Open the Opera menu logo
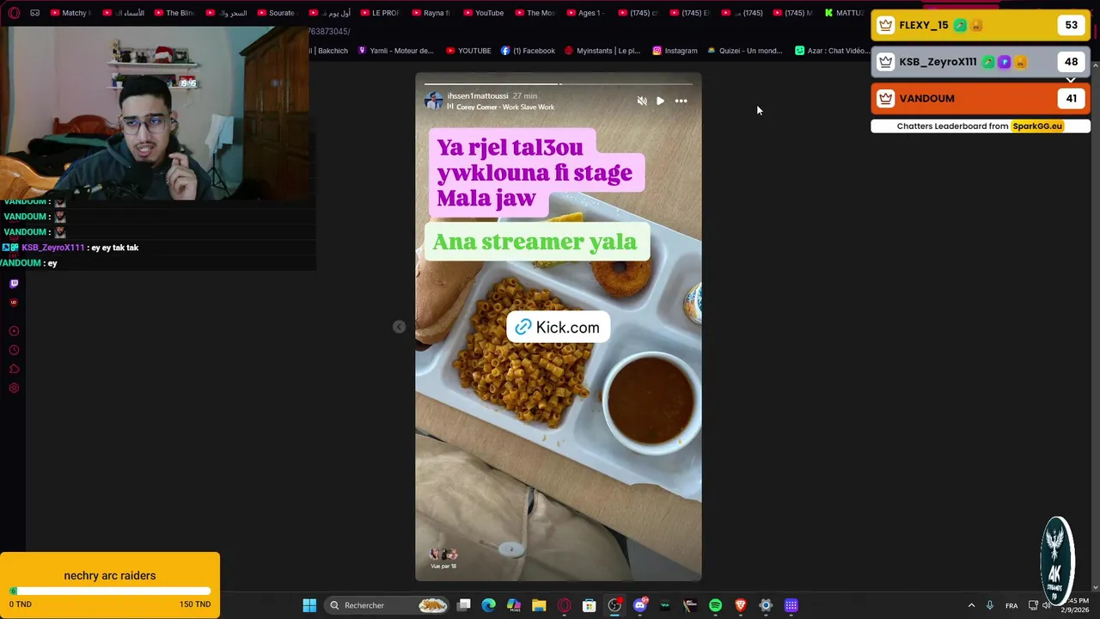1100x619 pixels. [14, 13]
